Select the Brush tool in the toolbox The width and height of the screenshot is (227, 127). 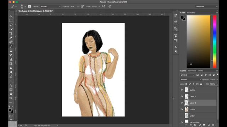(11, 46)
